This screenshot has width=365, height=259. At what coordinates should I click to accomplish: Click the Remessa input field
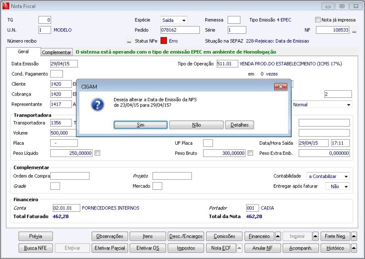coord(234,20)
